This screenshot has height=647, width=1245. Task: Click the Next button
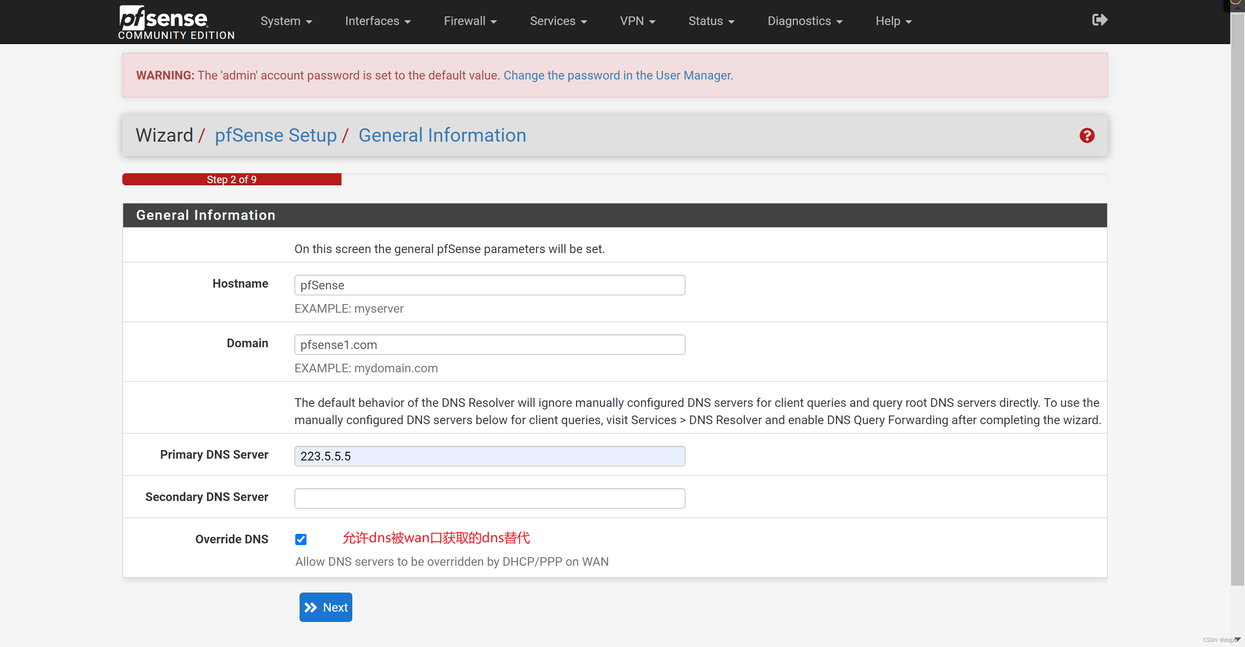[x=326, y=607]
